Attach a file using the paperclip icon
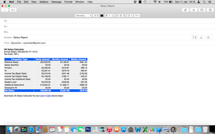This screenshot has width=215, height=134. coord(185,10)
